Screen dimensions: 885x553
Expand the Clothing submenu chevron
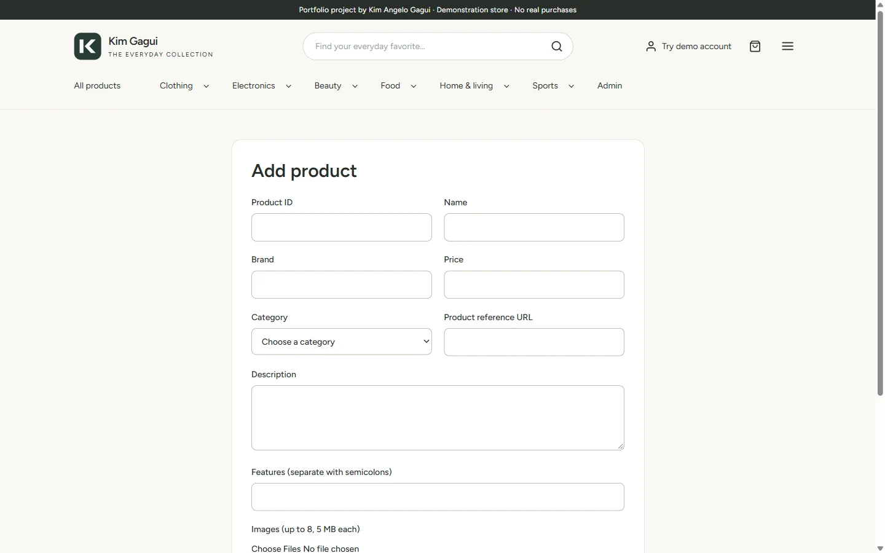[206, 86]
